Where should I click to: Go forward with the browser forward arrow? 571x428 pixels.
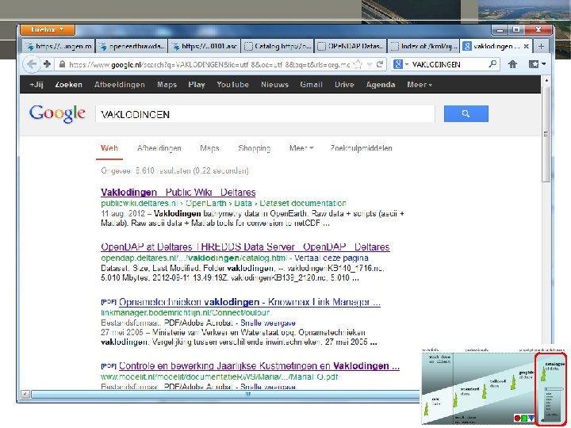[x=47, y=64]
